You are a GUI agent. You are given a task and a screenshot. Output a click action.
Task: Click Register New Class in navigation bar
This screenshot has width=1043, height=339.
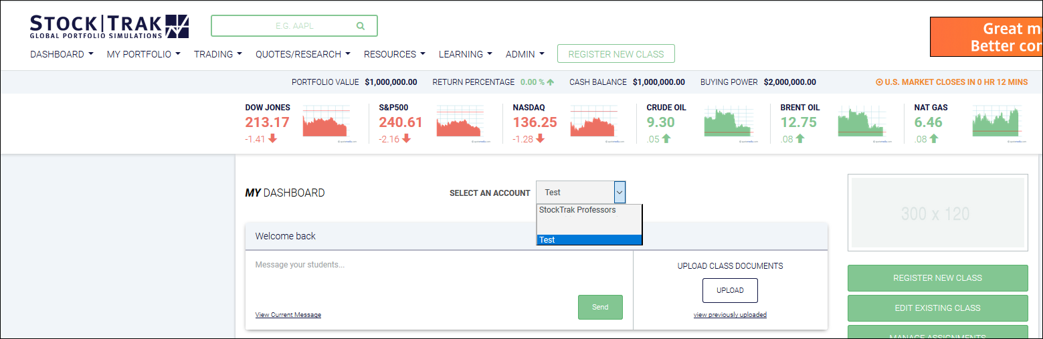[x=615, y=54]
